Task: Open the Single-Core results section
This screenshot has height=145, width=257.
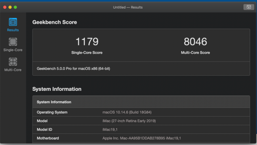Action: tap(13, 45)
